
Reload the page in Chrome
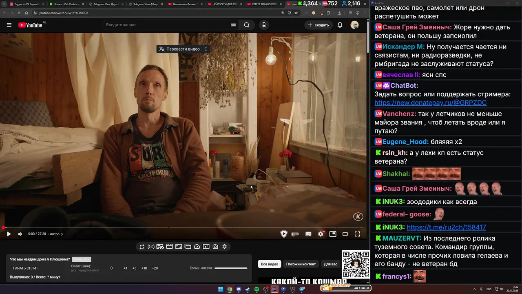19,13
